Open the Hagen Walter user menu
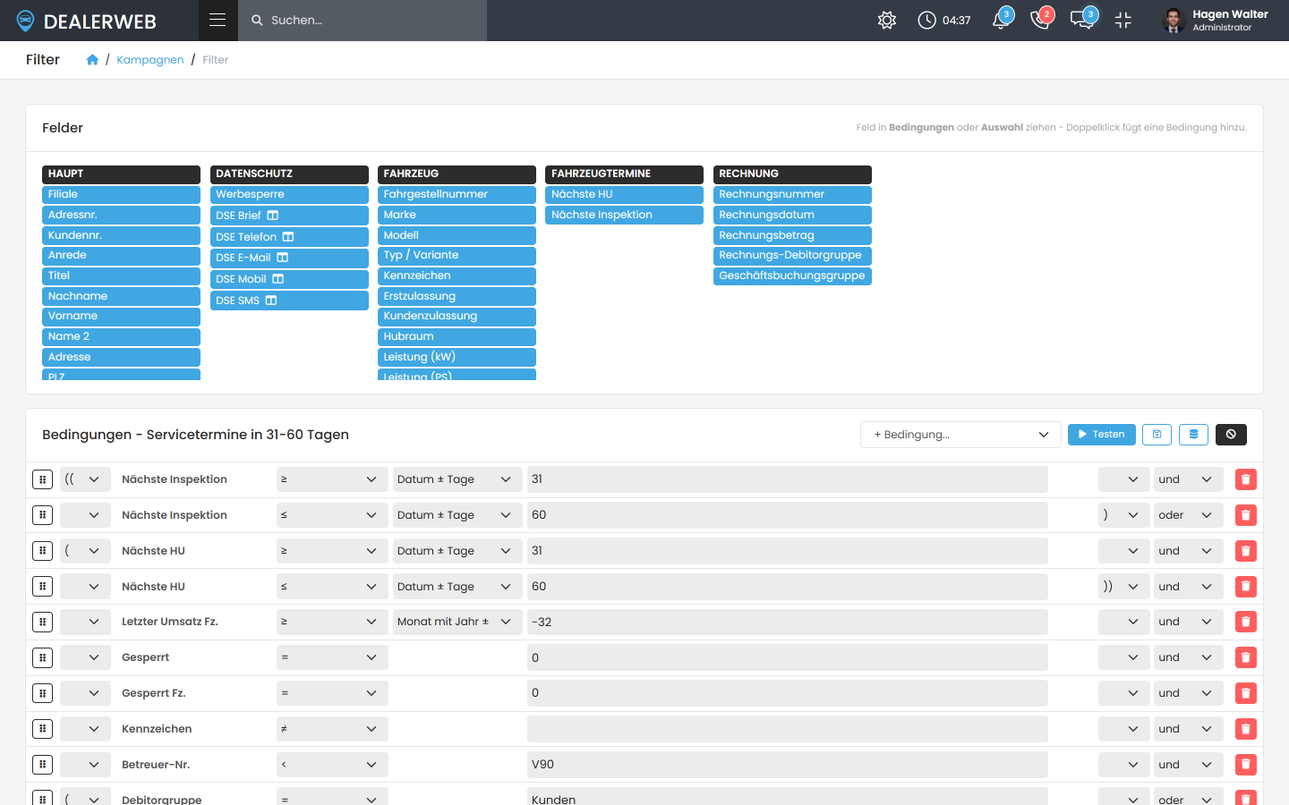1289x805 pixels. coord(1216,20)
